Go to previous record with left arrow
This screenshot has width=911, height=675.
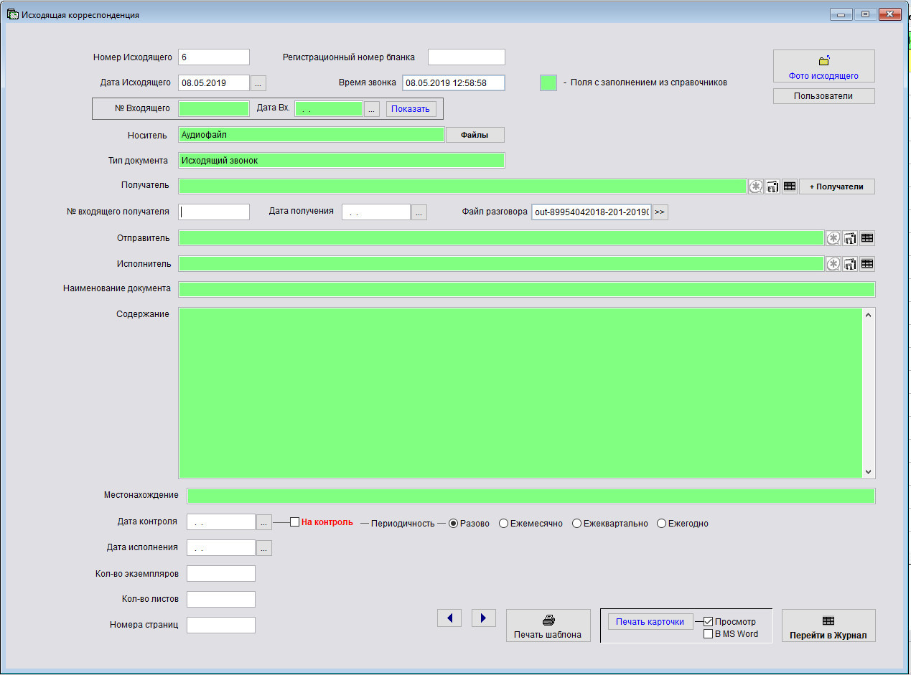click(449, 618)
